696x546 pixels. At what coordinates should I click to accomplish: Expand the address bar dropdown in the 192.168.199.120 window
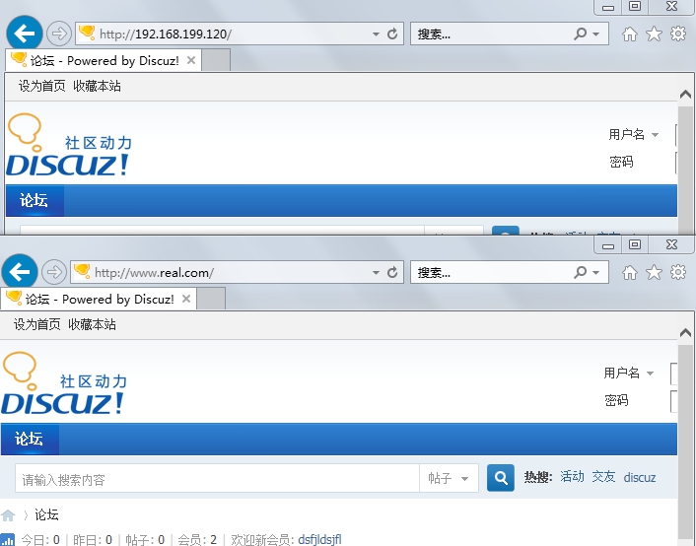click(x=376, y=34)
